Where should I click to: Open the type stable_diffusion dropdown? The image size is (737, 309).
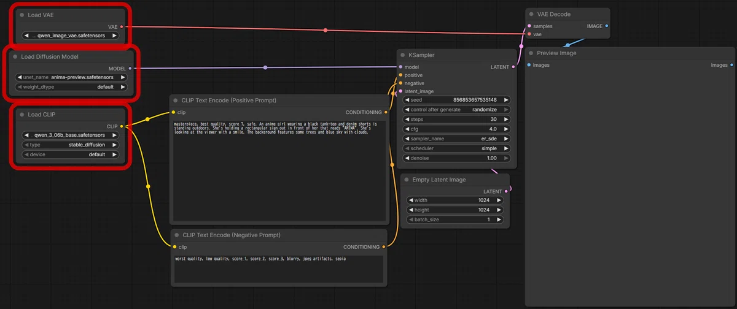(x=71, y=145)
